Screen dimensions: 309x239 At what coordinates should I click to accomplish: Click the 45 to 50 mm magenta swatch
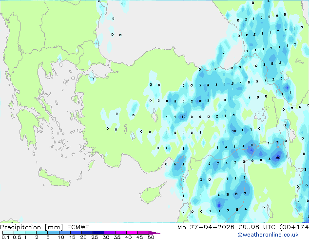pos(143,233)
